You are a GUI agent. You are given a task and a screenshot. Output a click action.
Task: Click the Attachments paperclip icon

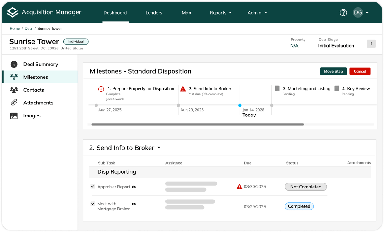(x=14, y=103)
